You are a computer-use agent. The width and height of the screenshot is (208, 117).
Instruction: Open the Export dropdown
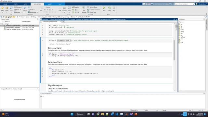(18, 12)
